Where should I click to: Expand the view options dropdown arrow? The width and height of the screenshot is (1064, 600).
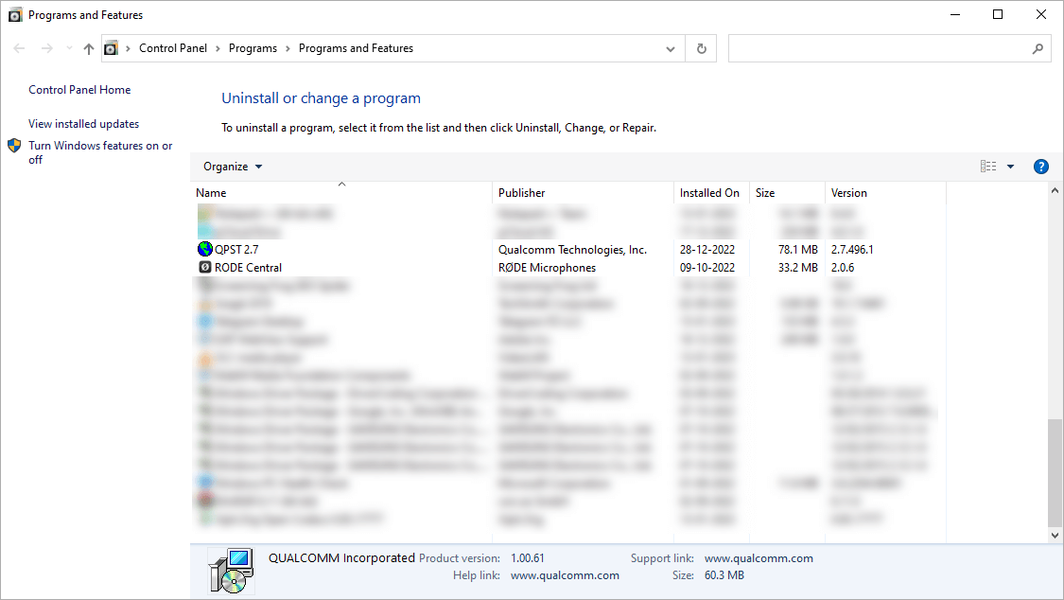coord(1010,166)
